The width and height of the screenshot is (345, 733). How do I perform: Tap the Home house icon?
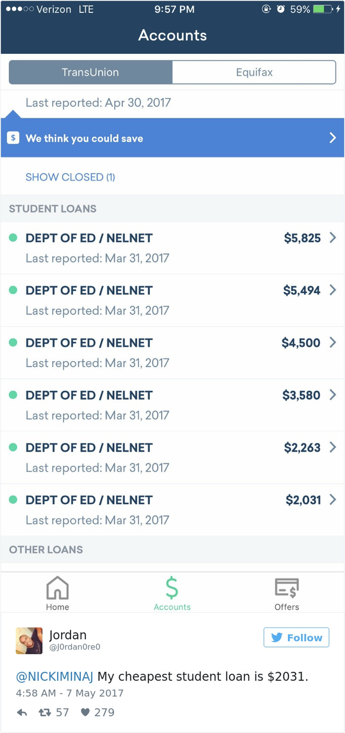click(x=57, y=588)
